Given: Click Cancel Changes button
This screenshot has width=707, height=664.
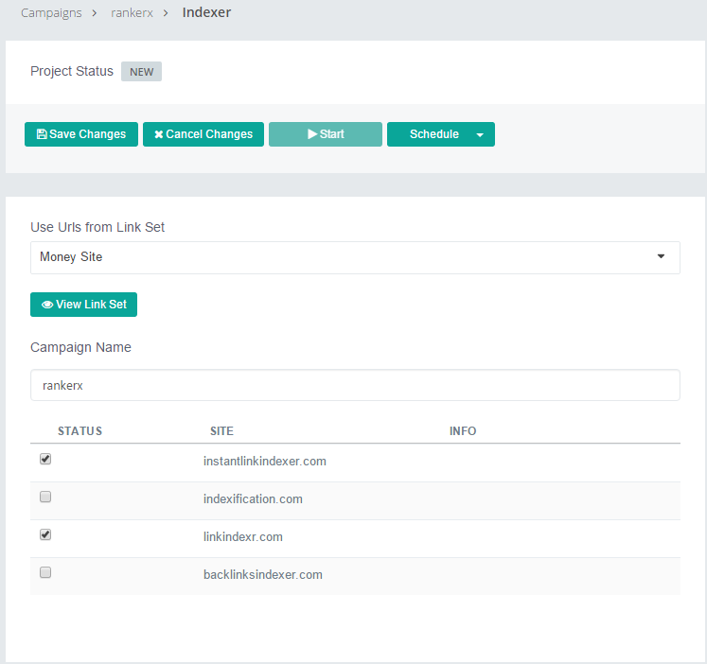Looking at the screenshot, I should coord(203,134).
